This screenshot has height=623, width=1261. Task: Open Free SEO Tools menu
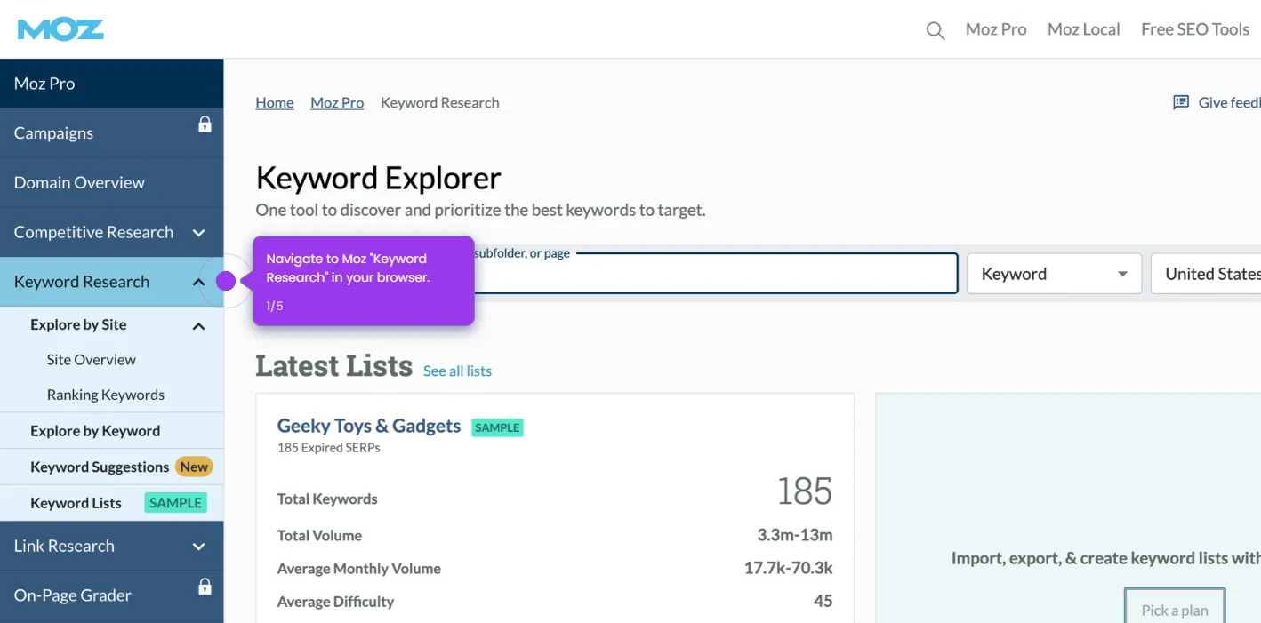pyautogui.click(x=1195, y=29)
